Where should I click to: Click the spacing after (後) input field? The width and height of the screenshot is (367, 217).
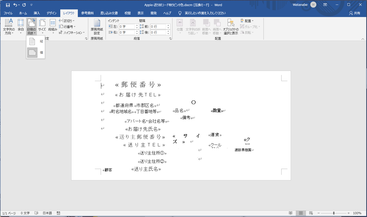[158, 32]
